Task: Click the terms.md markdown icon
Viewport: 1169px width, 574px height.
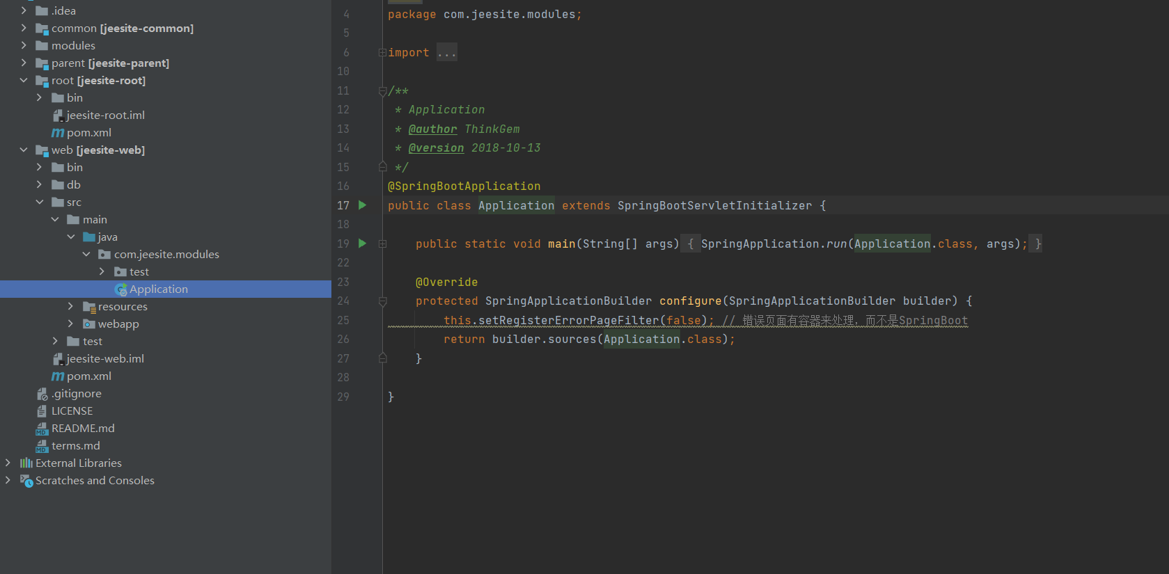Action: pos(42,446)
